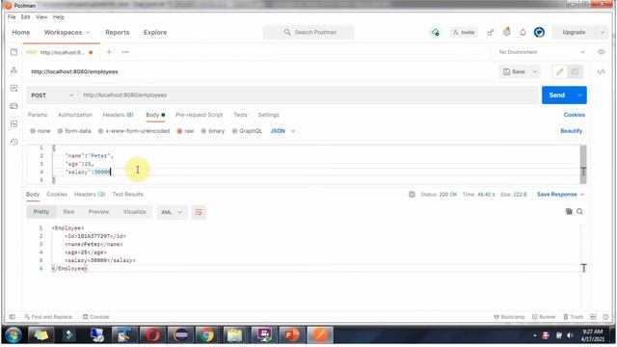
Task: Expand the Upgrade dropdown arrow
Action: click(602, 32)
